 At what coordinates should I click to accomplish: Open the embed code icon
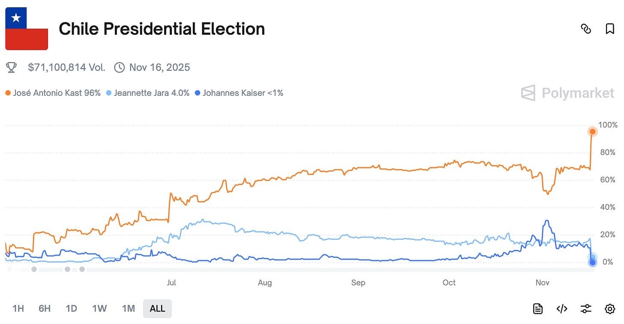562,308
